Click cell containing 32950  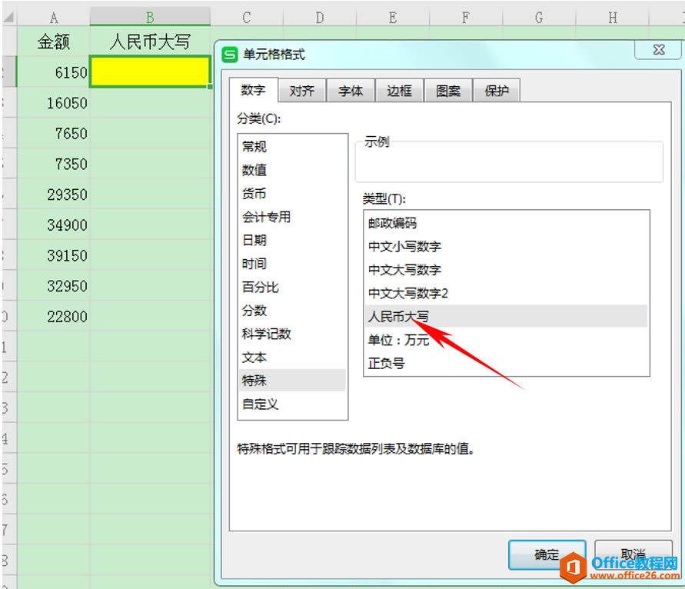53,286
